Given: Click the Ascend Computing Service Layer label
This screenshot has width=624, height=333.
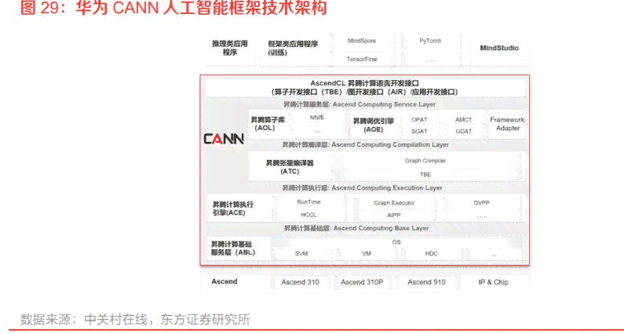Looking at the screenshot, I should (x=359, y=104).
